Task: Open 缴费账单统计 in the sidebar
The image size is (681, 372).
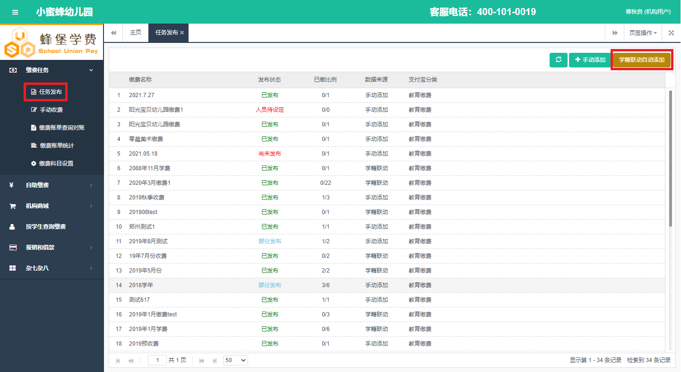Action: click(57, 146)
